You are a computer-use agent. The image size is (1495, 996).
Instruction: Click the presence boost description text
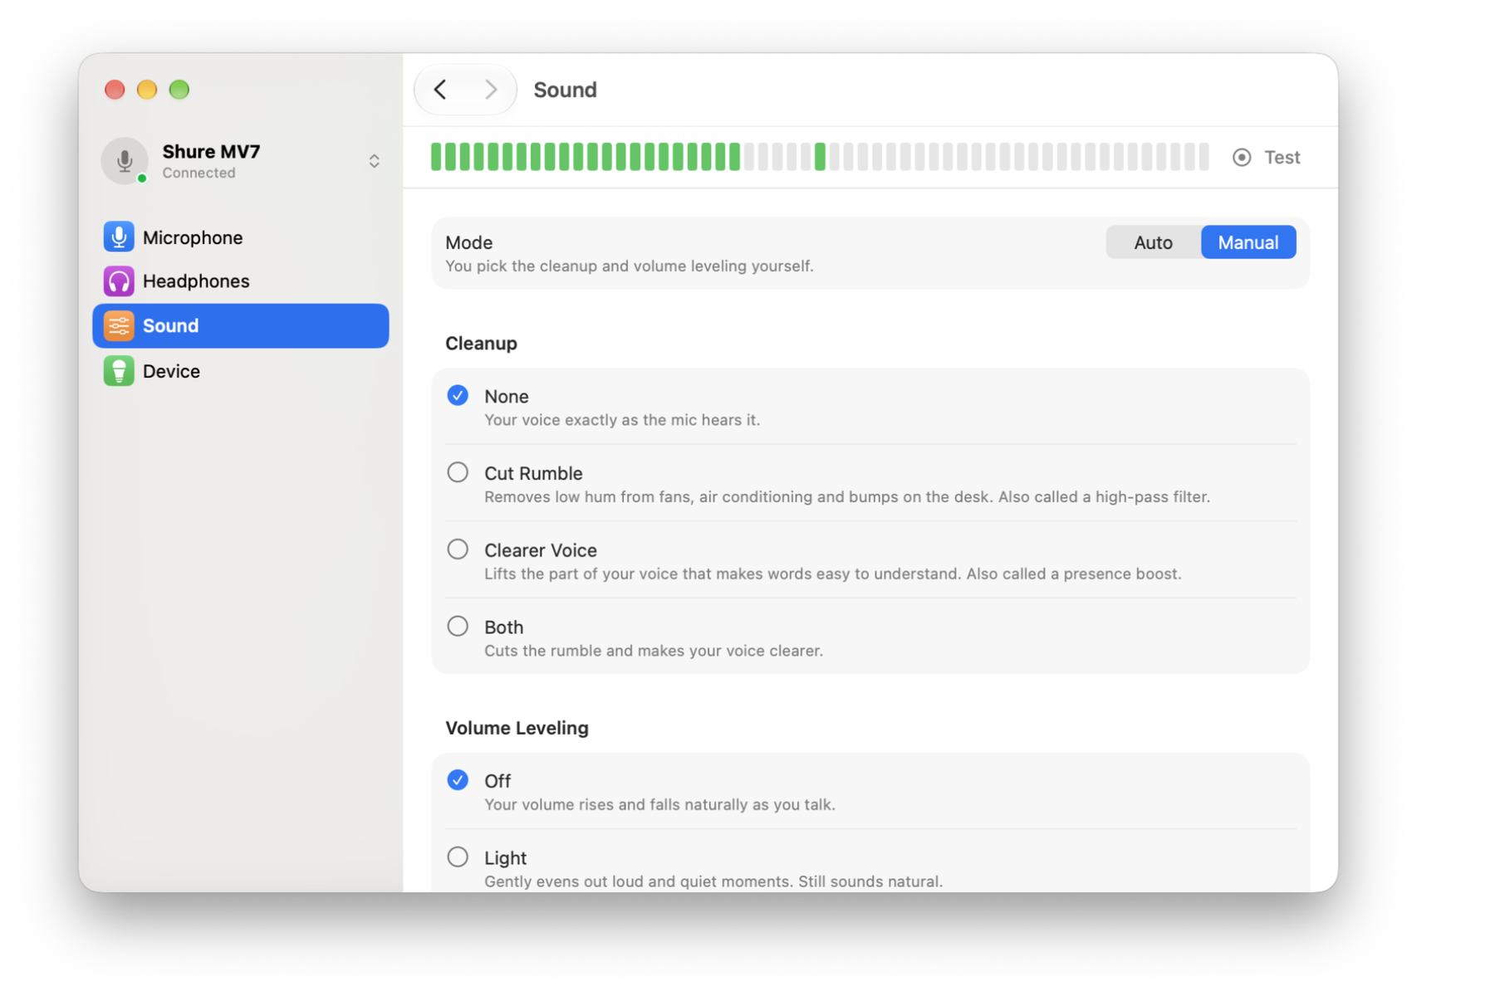tap(833, 574)
